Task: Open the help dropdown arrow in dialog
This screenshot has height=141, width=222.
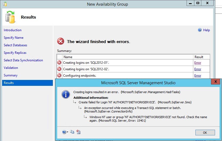Action: 67,132
